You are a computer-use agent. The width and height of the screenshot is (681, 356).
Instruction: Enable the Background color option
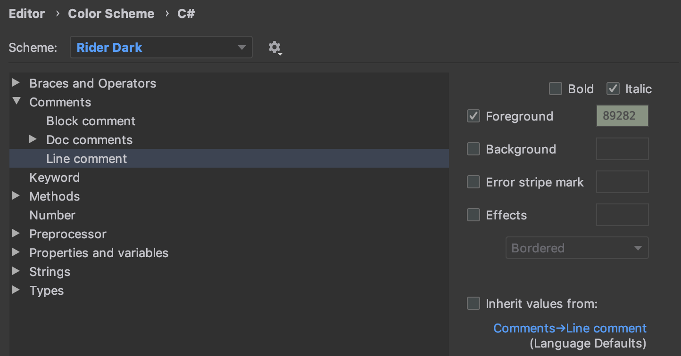473,149
